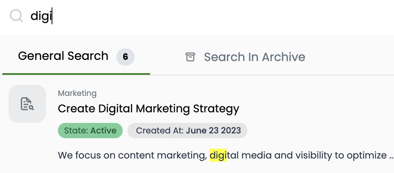Image resolution: width=394 pixels, height=173 pixels.
Task: Click the magnifying glass search icon
Action: (16, 16)
